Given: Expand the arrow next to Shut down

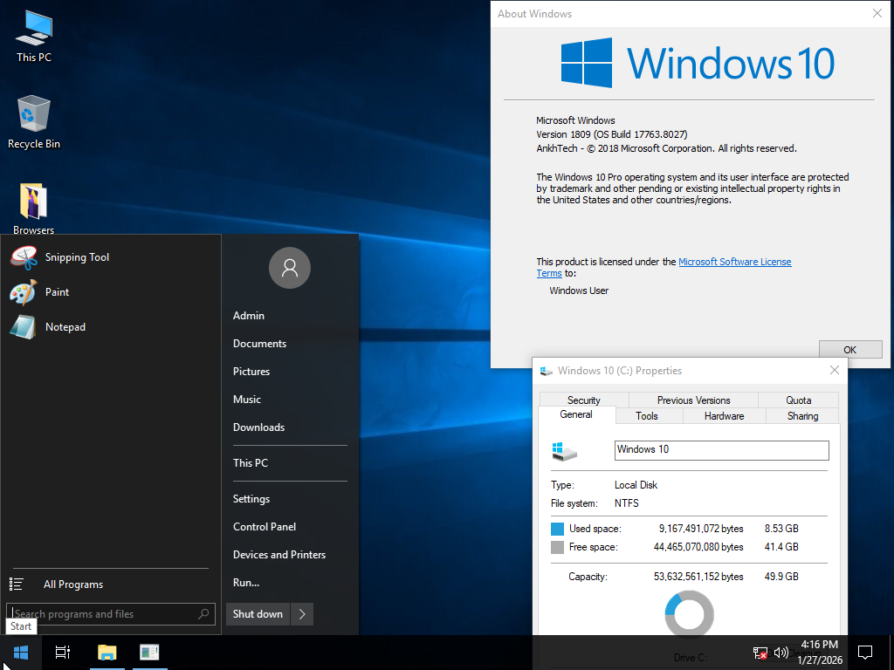Looking at the screenshot, I should tap(301, 613).
